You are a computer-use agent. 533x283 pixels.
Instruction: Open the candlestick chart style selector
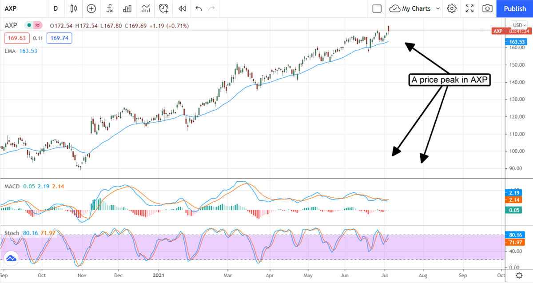click(74, 8)
